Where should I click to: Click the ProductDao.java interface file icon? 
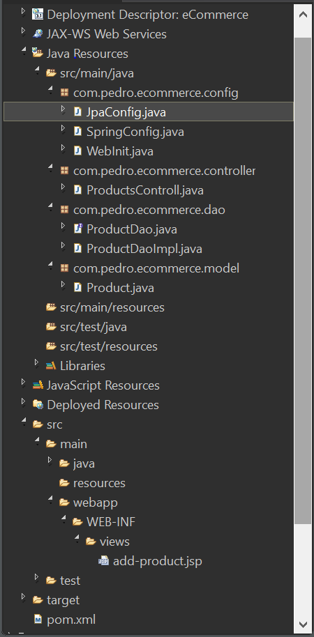point(77,229)
